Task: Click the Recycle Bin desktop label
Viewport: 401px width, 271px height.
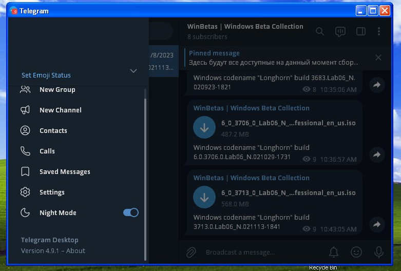Action: [323, 268]
